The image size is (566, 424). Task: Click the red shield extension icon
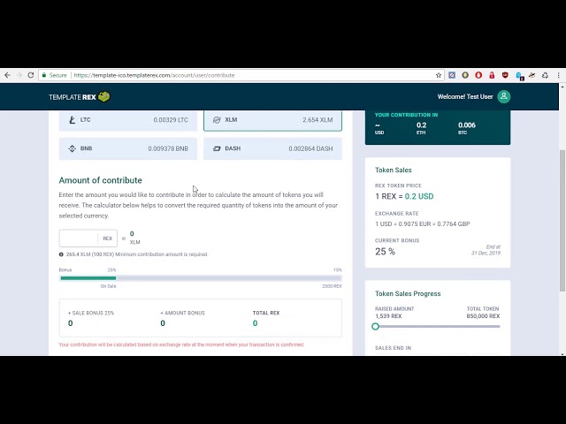pos(505,75)
